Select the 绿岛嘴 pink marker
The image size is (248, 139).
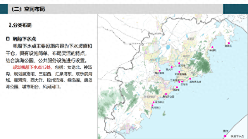tap(177, 87)
